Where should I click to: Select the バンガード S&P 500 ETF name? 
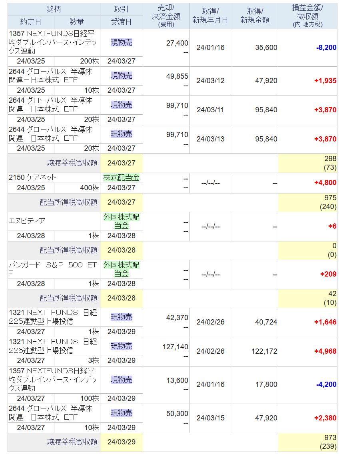click(53, 269)
